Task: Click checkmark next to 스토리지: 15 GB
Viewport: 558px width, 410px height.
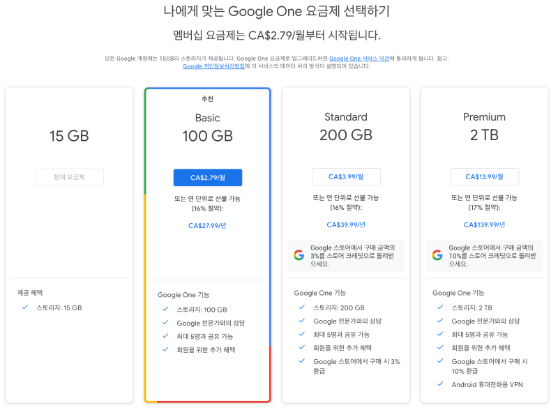Action: pyautogui.click(x=25, y=307)
